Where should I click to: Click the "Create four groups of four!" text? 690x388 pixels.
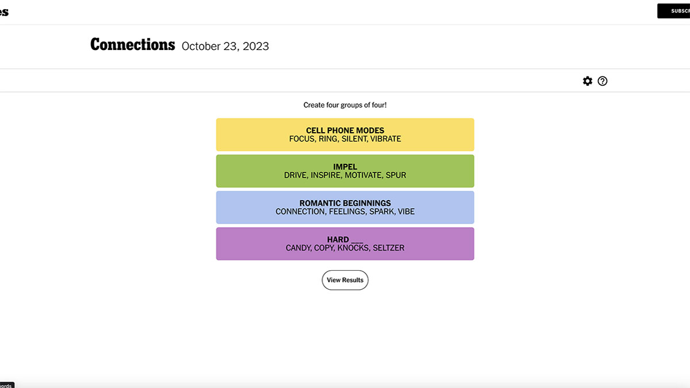coord(345,105)
